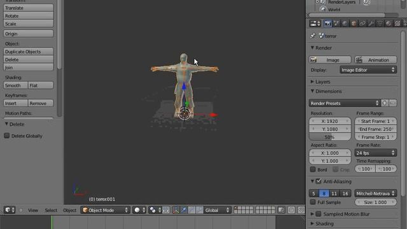This screenshot has width=407, height=229.
Task: Click the Resolution X 1920 field
Action: pyautogui.click(x=330, y=121)
